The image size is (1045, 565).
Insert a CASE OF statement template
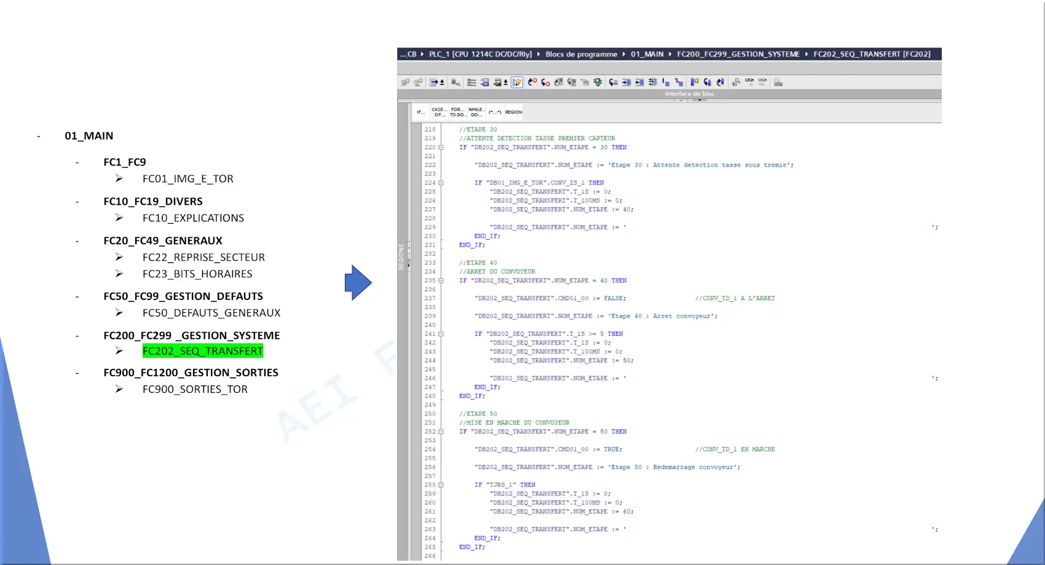[439, 113]
